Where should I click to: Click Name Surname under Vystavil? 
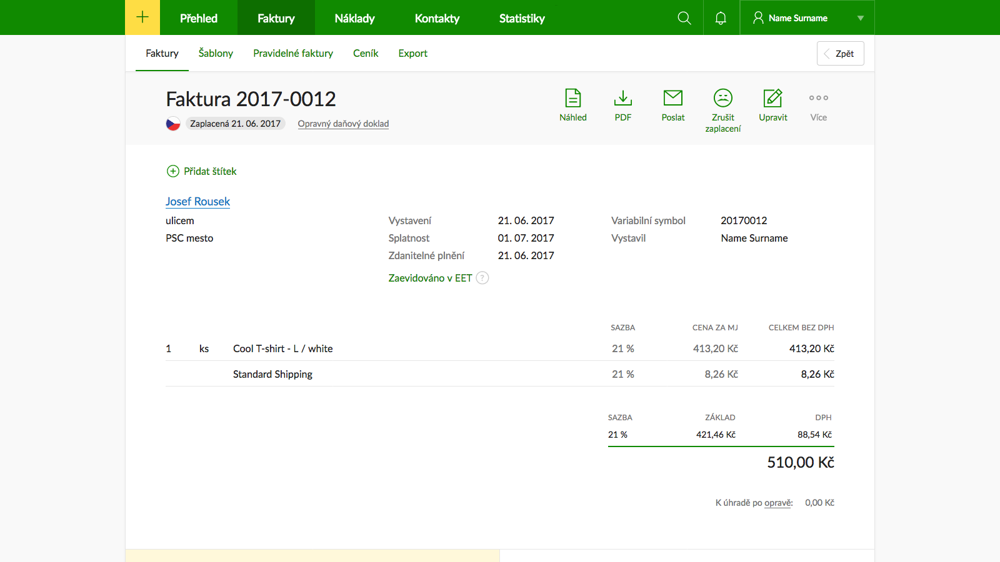coord(754,238)
